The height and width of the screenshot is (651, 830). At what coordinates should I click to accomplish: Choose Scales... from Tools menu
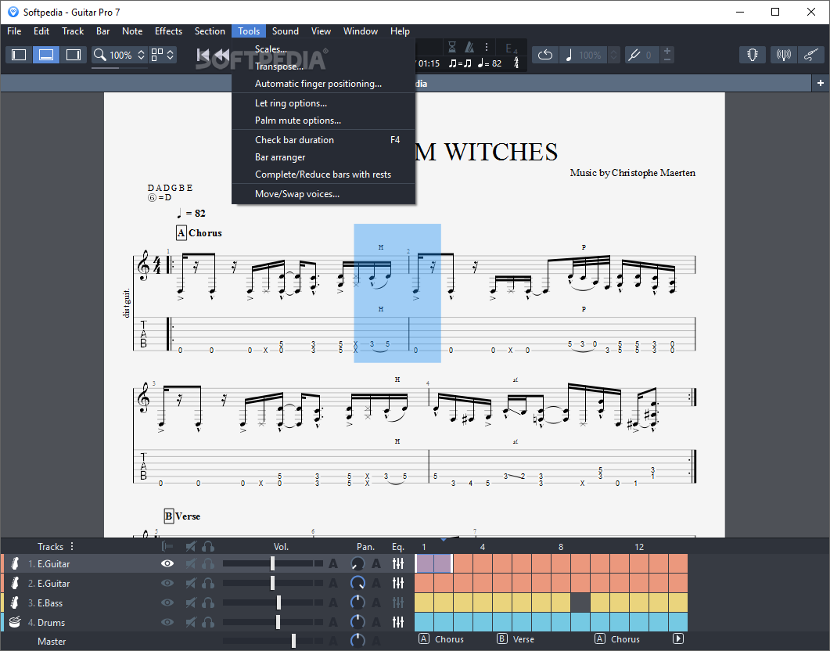tap(323, 49)
